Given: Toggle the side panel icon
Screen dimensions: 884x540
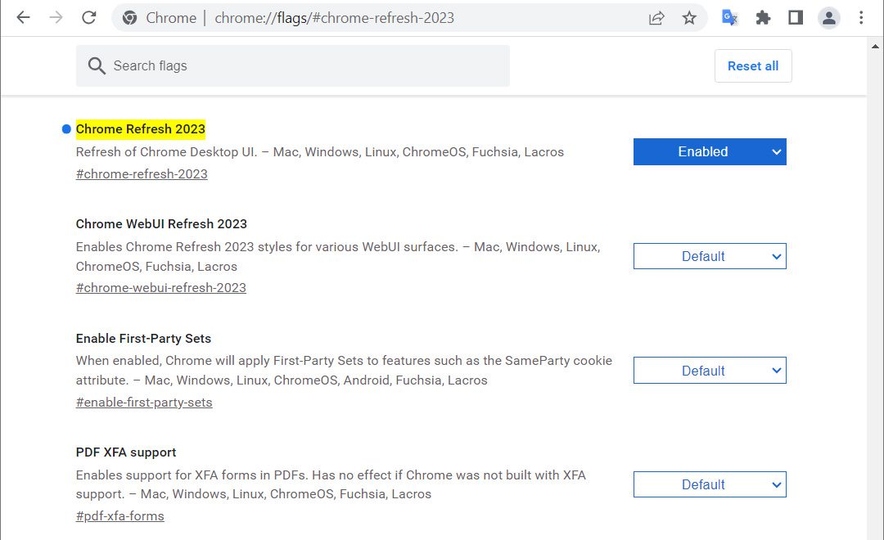Looking at the screenshot, I should coord(796,18).
